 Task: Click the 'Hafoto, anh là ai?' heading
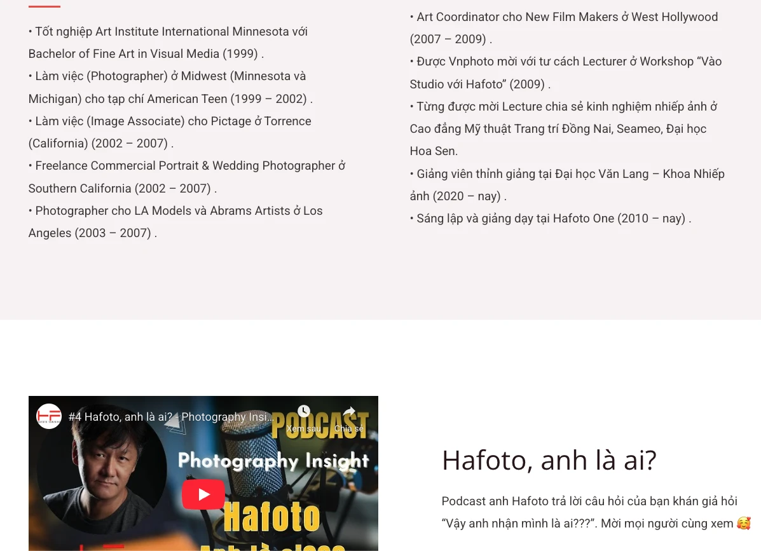tap(549, 460)
